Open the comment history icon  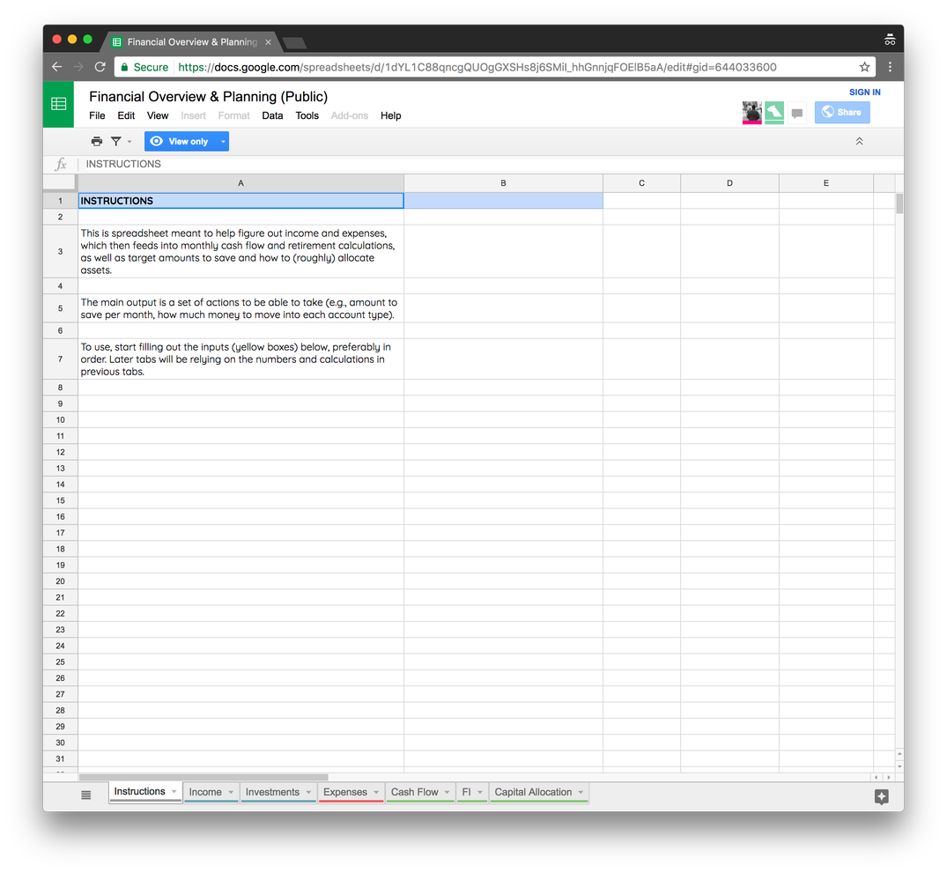point(797,114)
